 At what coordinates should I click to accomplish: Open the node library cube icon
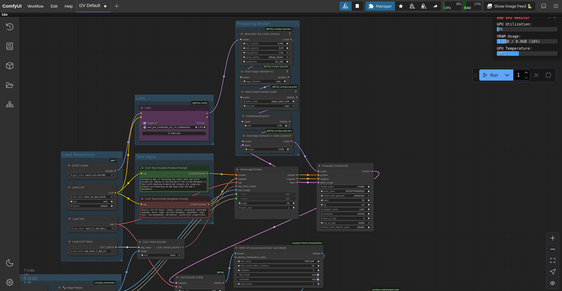[10, 65]
